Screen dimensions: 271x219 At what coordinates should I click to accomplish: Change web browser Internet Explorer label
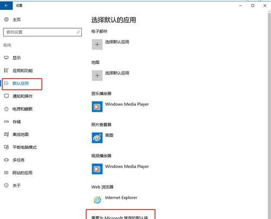click(x=121, y=197)
